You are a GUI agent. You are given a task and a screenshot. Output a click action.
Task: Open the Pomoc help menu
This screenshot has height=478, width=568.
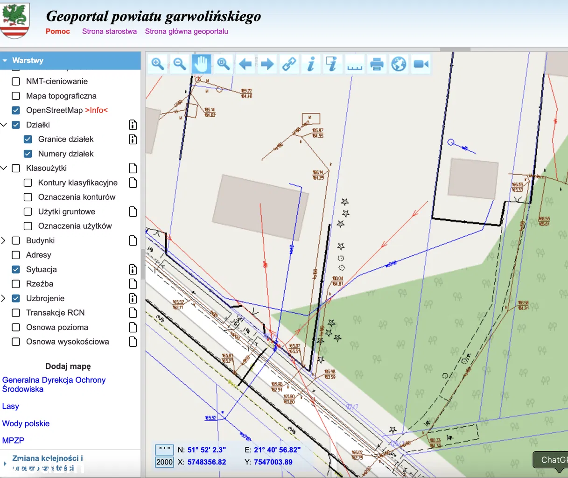pyautogui.click(x=58, y=31)
